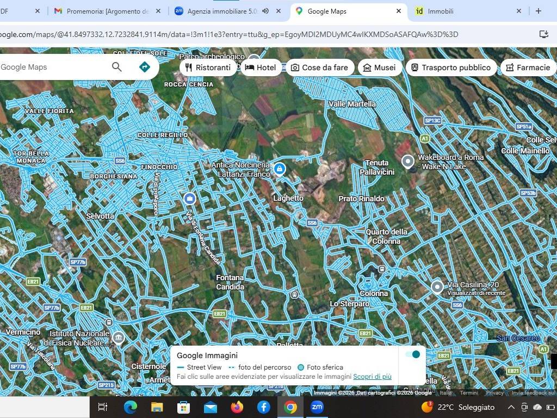Click the Valle Martella label
The height and width of the screenshot is (418, 557).
[x=352, y=104]
